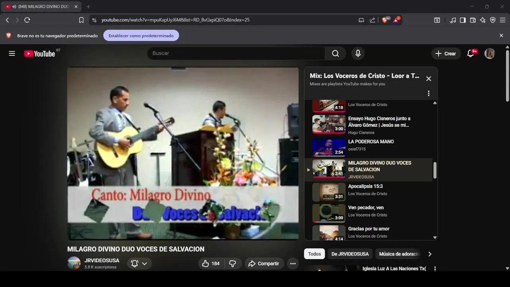Screen dimensions: 510x287
Task: Play LA PODEROSA MANO from playlist
Action: point(369,147)
